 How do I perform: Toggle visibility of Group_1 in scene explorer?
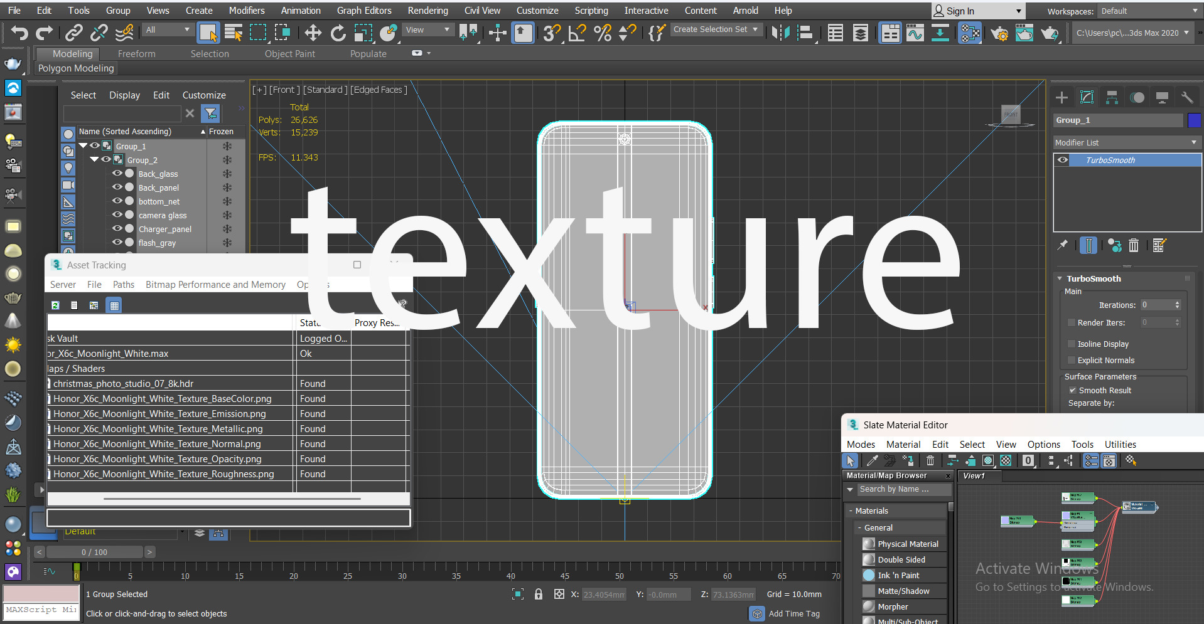click(94, 146)
